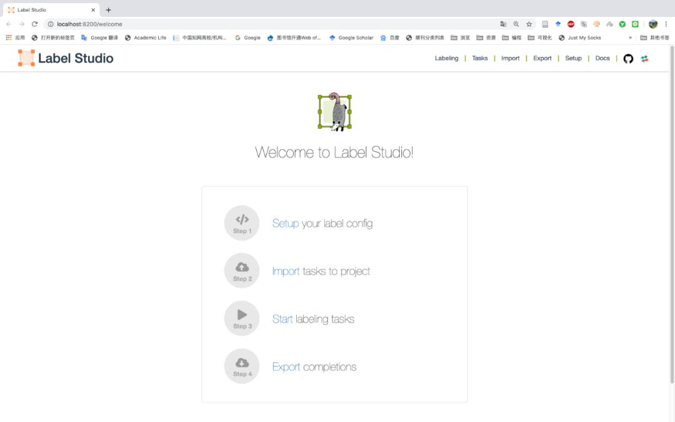Open the Slack community icon in the navbar
Screen dimensions: 675x422
644,59
